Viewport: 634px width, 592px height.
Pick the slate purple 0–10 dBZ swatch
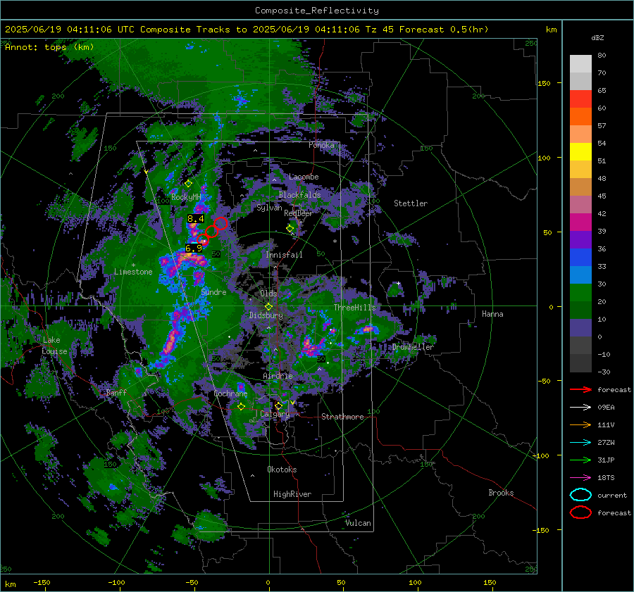coord(580,328)
